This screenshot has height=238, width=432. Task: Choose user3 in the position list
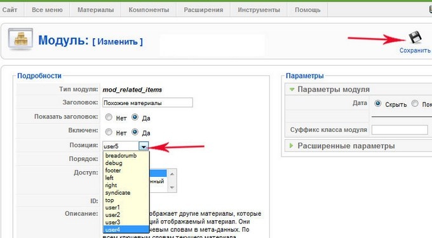pos(126,222)
